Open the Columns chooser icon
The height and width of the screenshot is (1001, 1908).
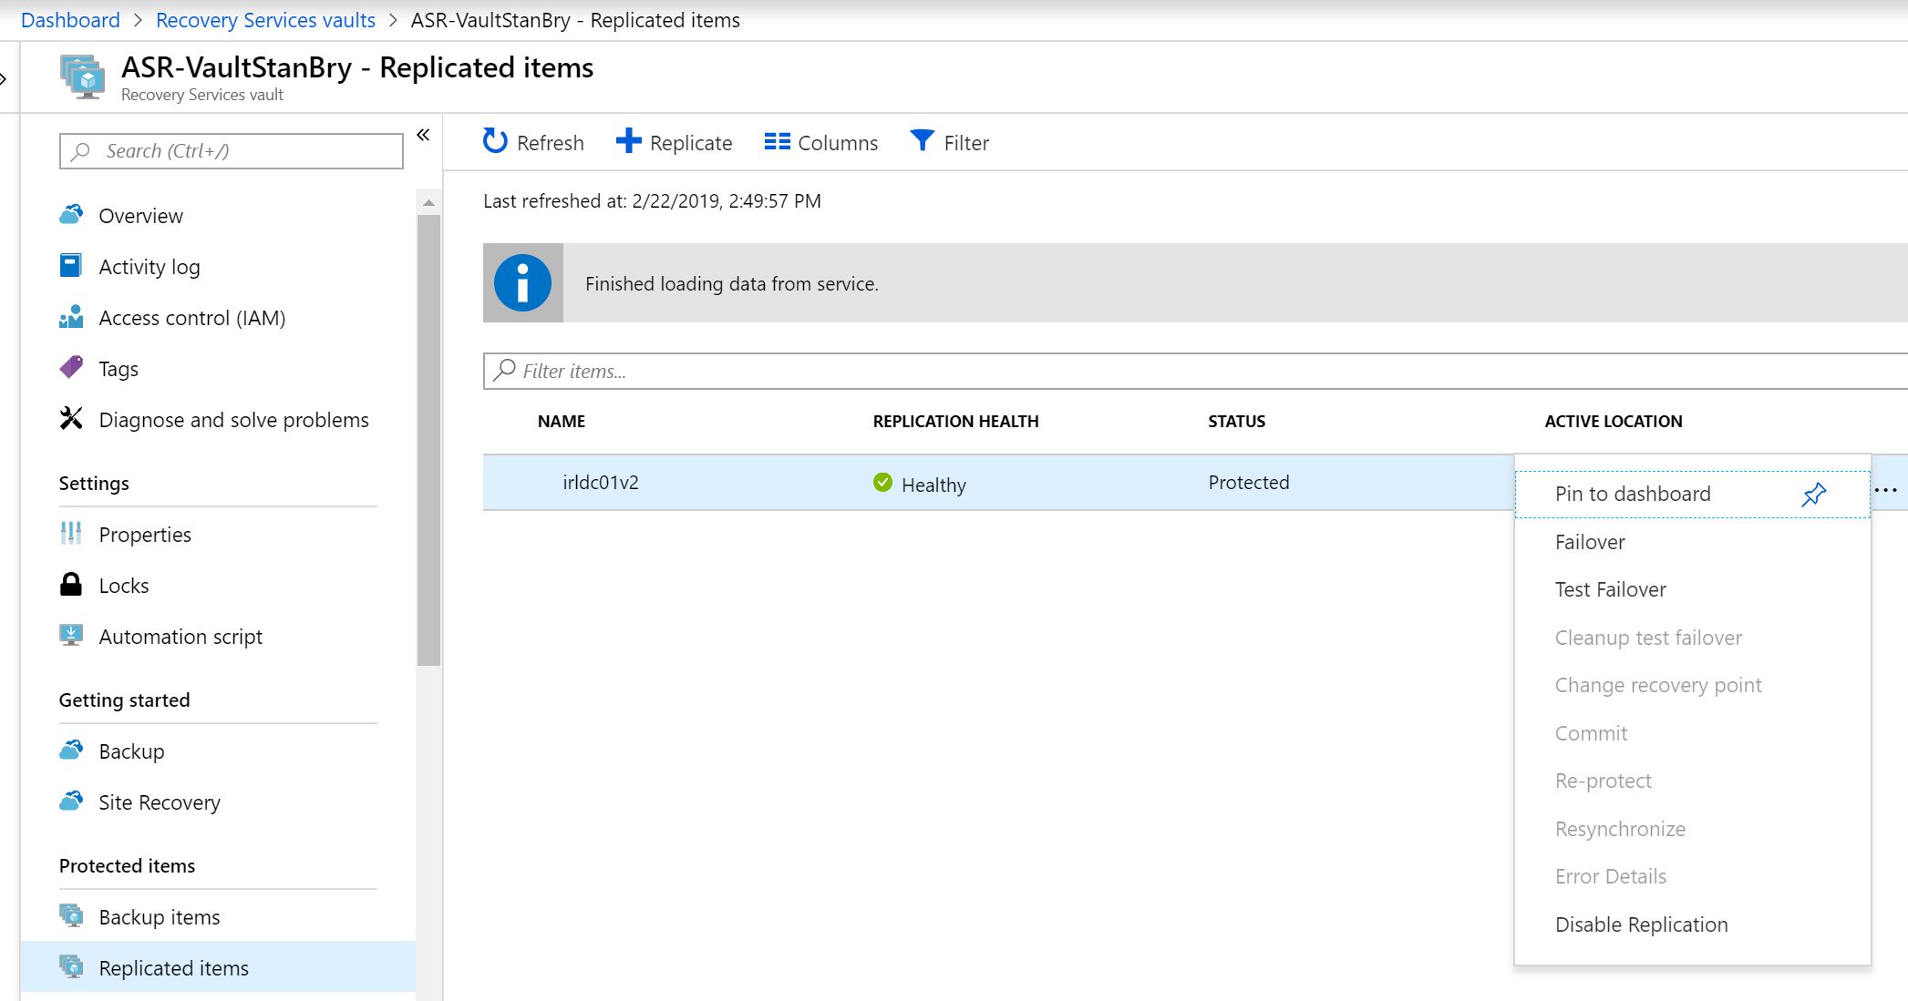point(777,141)
